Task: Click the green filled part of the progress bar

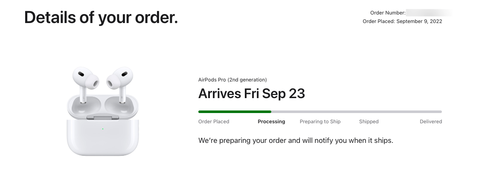Action: [235, 112]
